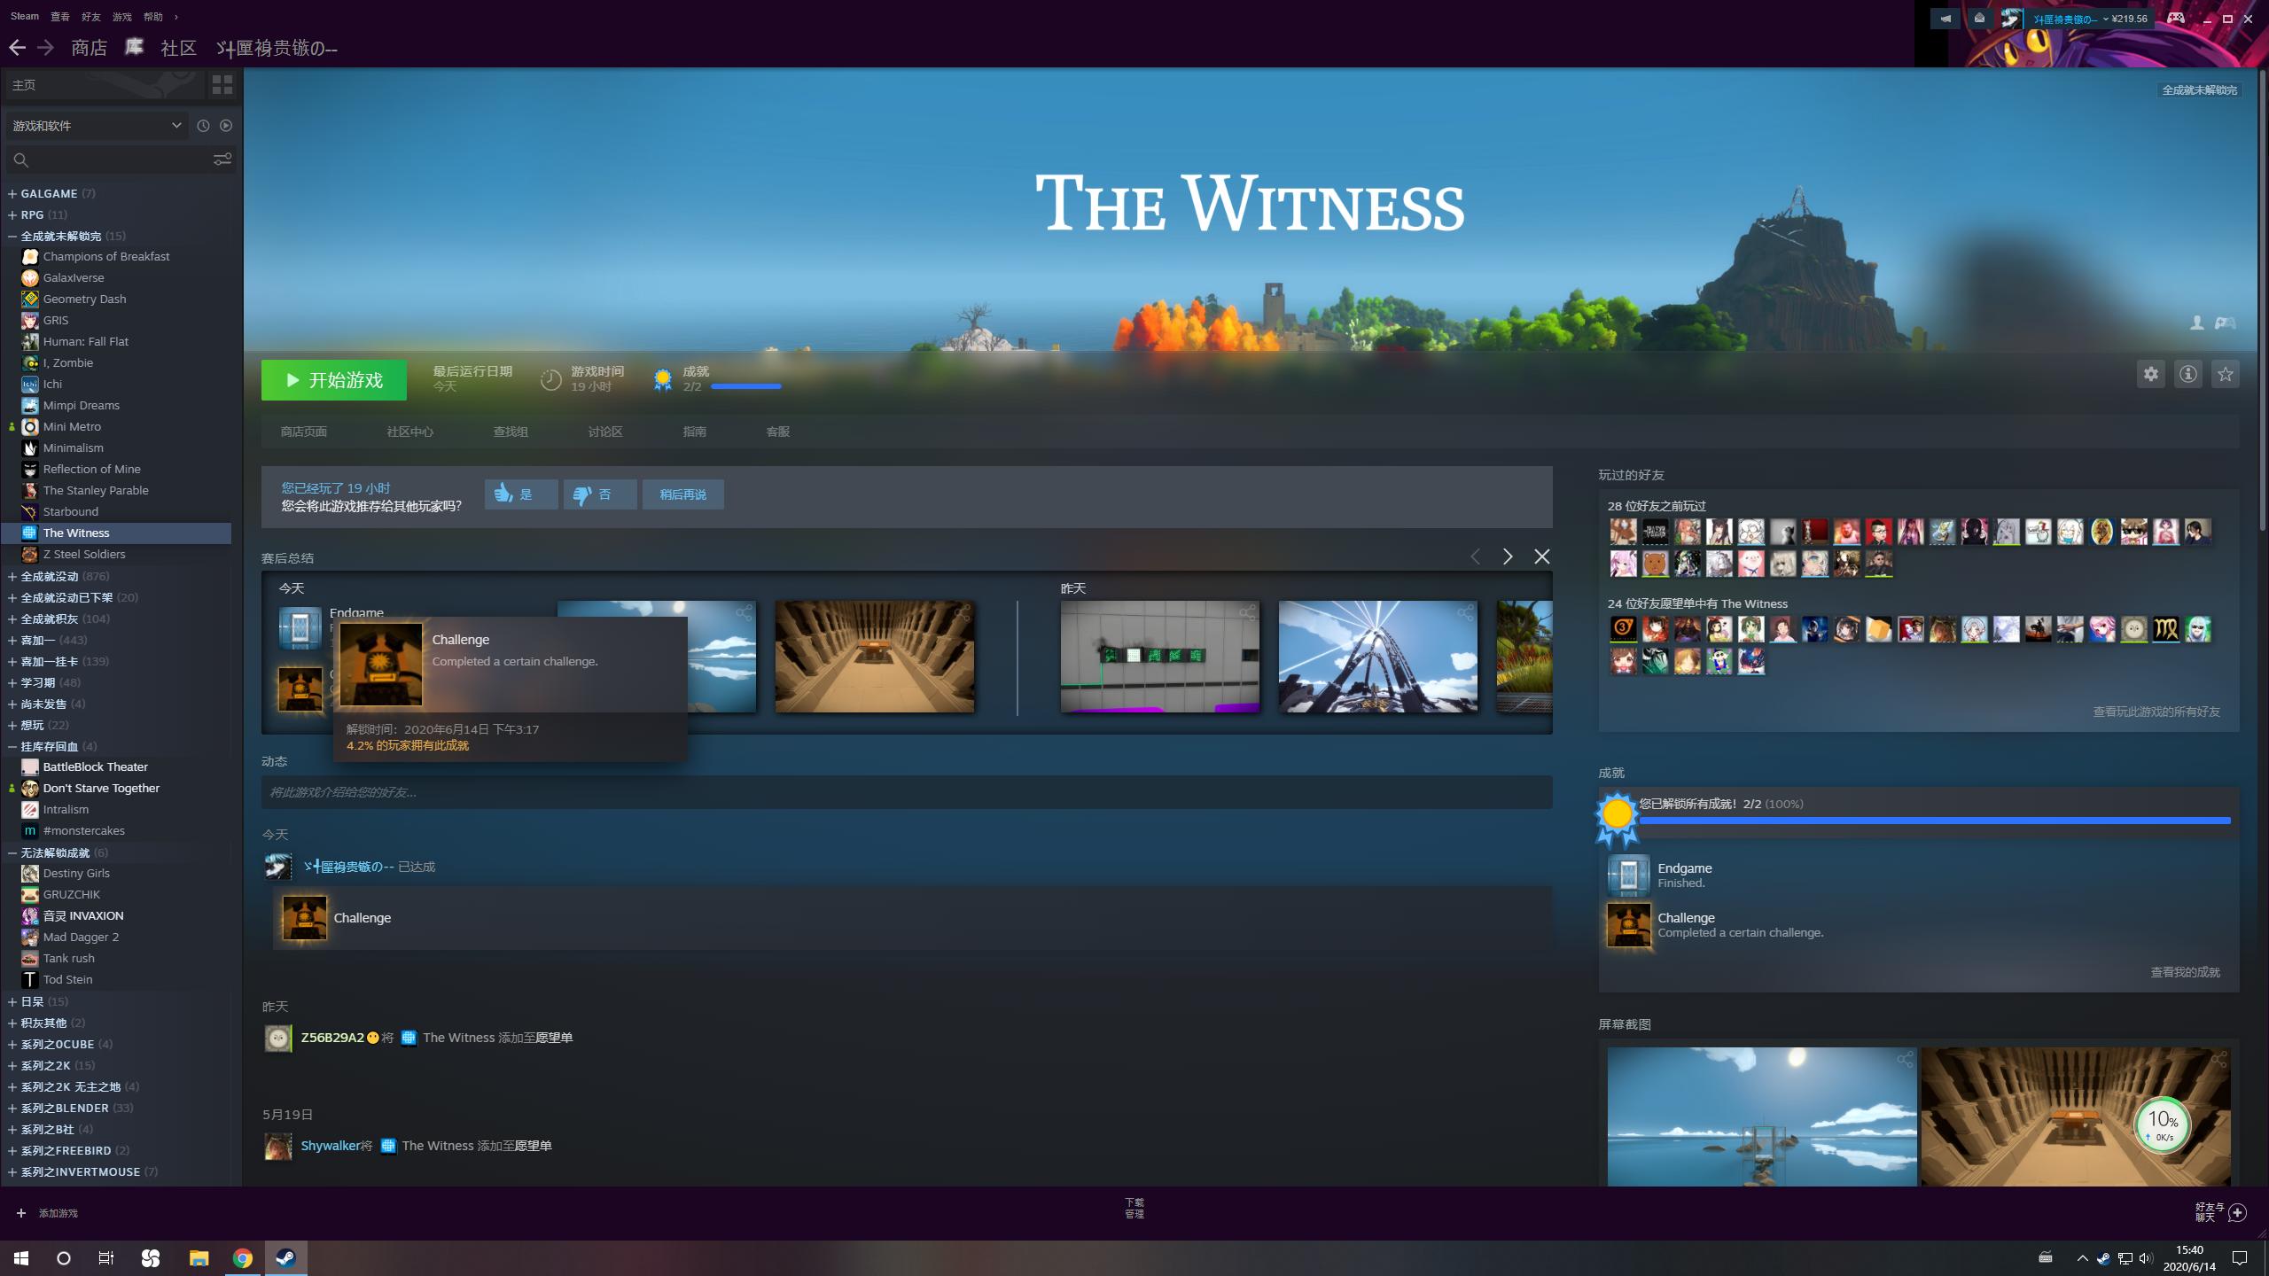Image resolution: width=2269 pixels, height=1276 pixels.
Task: Open the advanced filter settings icon
Action: pos(222,159)
